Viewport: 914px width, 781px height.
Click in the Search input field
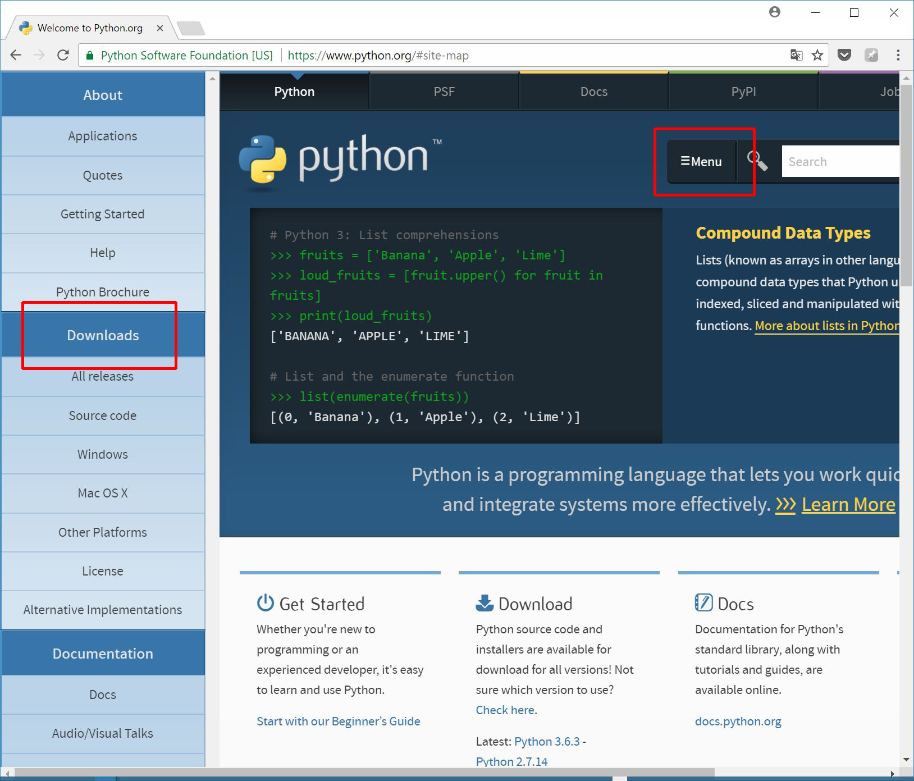click(840, 162)
